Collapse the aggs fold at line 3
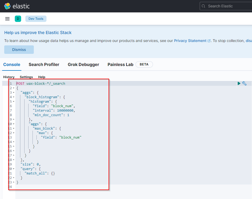Screen dimensions: 252x199 point(14,93)
